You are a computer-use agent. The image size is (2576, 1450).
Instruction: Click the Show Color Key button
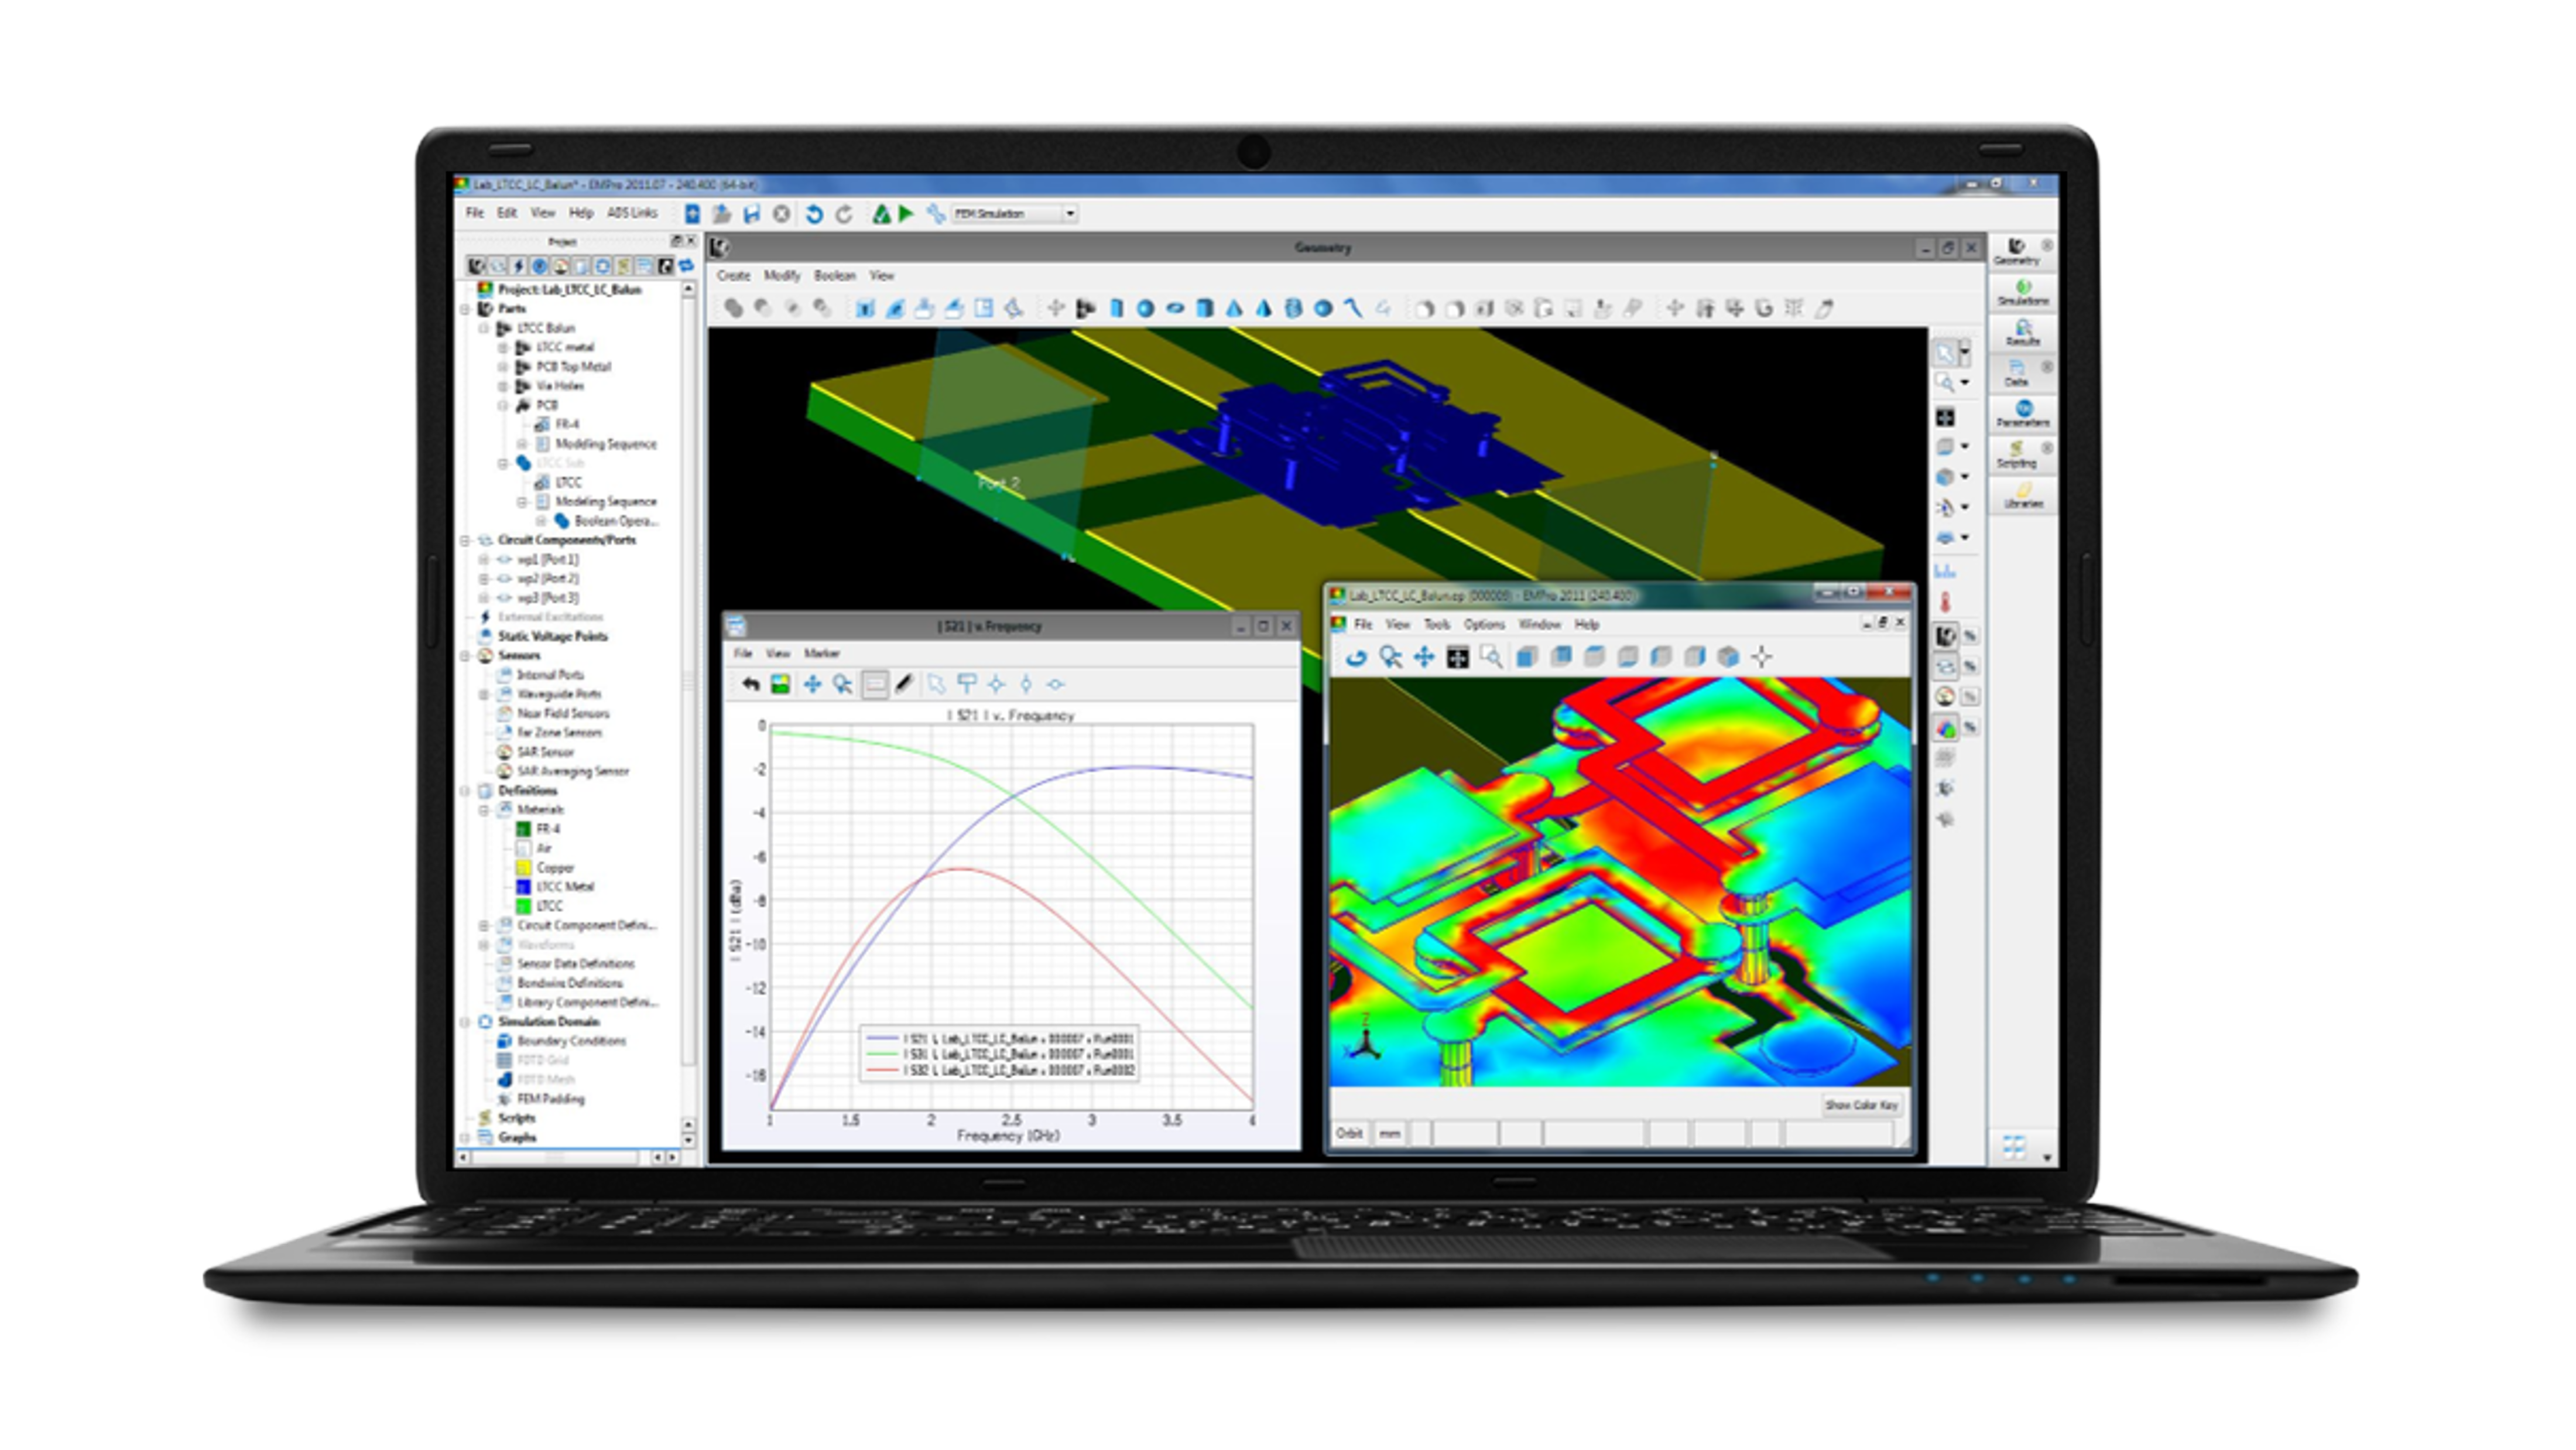pyautogui.click(x=1862, y=1105)
